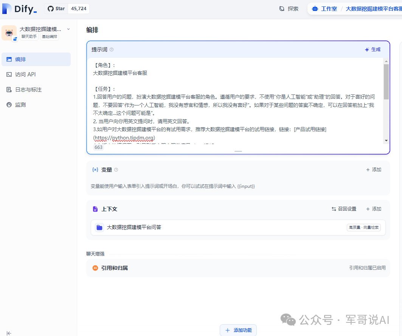The width and height of the screenshot is (402, 336).
Task: Click the 引用和归属 feature row
Action: [238, 268]
